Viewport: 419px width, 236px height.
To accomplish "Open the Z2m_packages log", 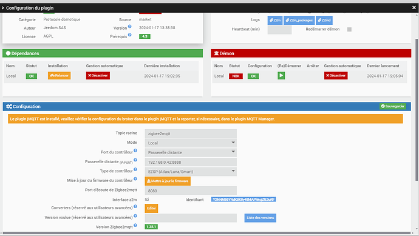I will [299, 20].
